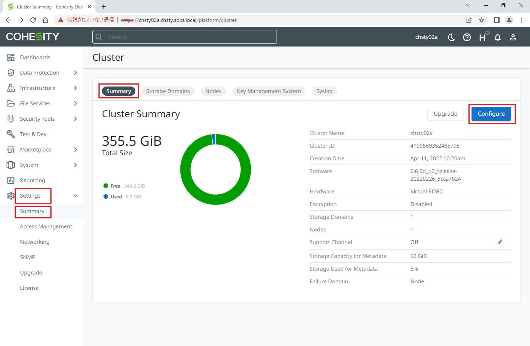Open the Syslog tab
530x346 pixels.
(324, 91)
